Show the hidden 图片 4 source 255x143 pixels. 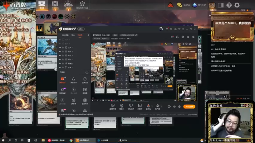(60, 44)
